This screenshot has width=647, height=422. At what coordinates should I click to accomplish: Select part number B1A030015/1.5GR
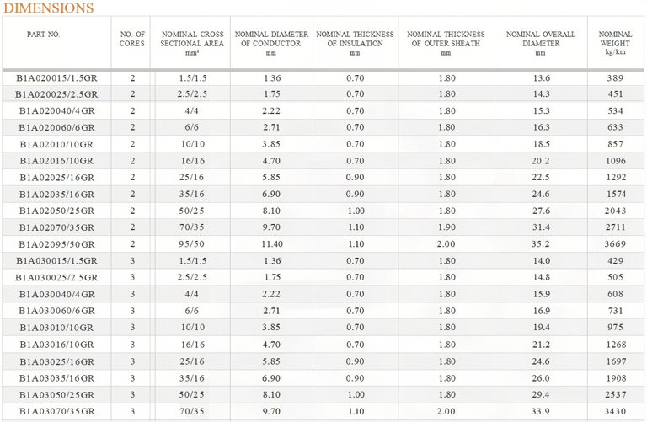(x=57, y=261)
